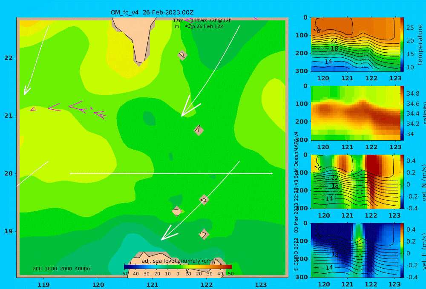Click the vel. N color scale bar
This screenshot has width=426, height=289.
coord(402,181)
